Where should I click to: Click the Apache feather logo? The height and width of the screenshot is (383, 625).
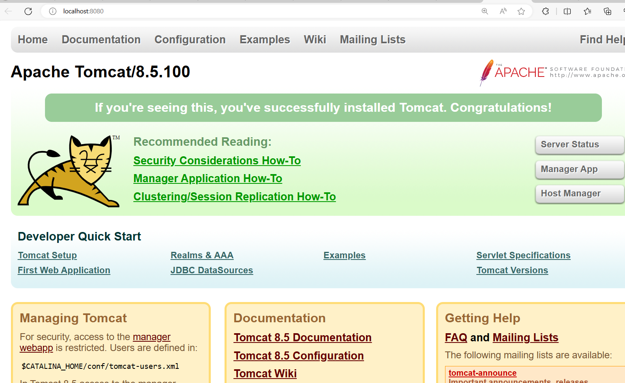[x=486, y=72]
